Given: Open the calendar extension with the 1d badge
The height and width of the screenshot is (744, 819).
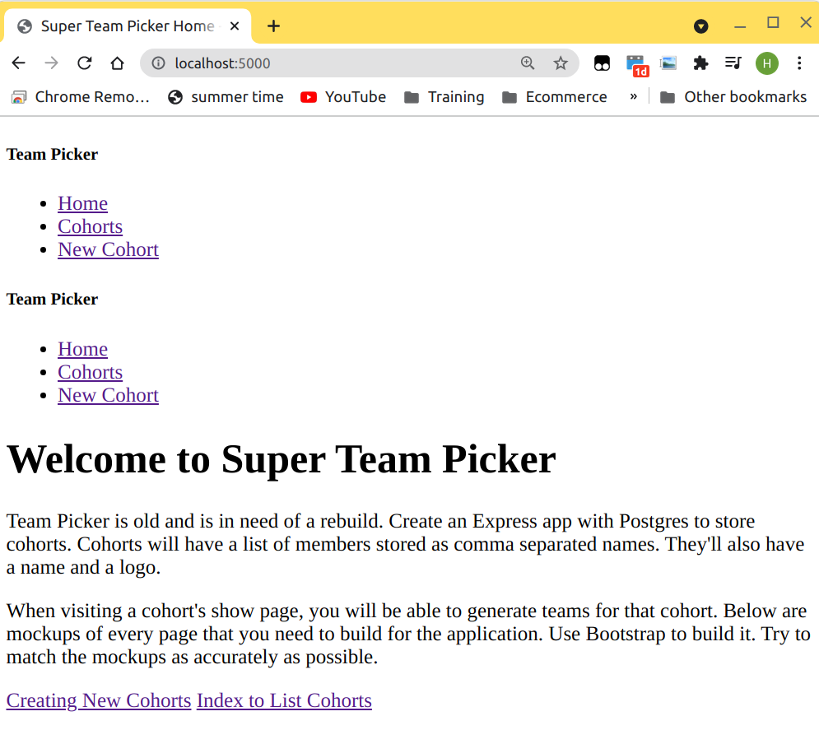Looking at the screenshot, I should (x=635, y=63).
